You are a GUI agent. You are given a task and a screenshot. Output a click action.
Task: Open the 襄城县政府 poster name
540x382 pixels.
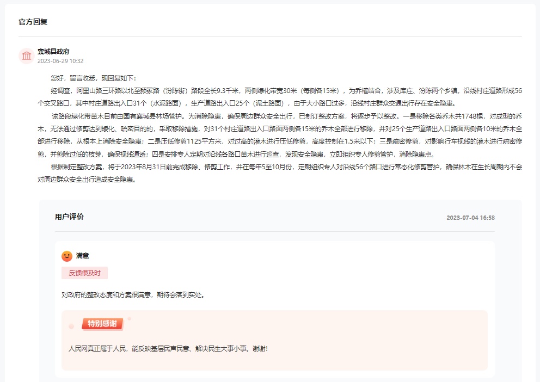[x=53, y=51]
